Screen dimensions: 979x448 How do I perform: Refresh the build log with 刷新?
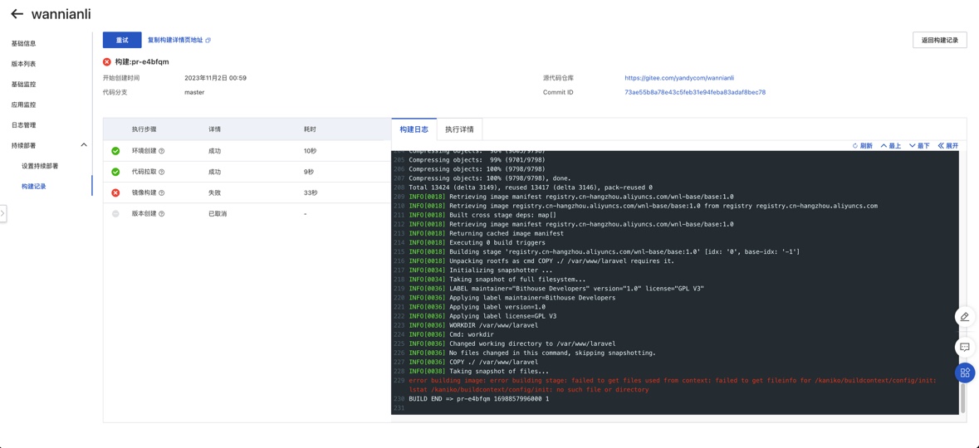[x=862, y=145]
